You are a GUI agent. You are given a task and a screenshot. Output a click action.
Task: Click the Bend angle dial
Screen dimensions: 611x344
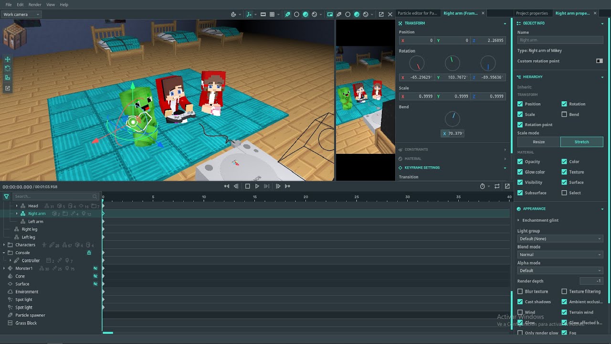[x=453, y=119]
